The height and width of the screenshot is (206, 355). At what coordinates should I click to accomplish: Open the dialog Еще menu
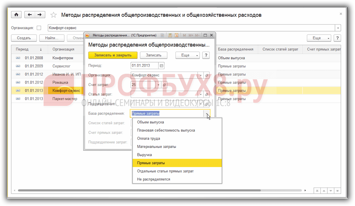pos(188,55)
